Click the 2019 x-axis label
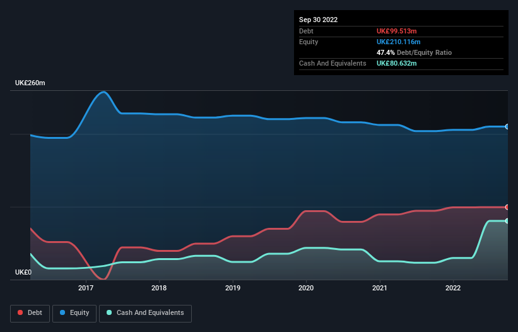 click(x=233, y=288)
